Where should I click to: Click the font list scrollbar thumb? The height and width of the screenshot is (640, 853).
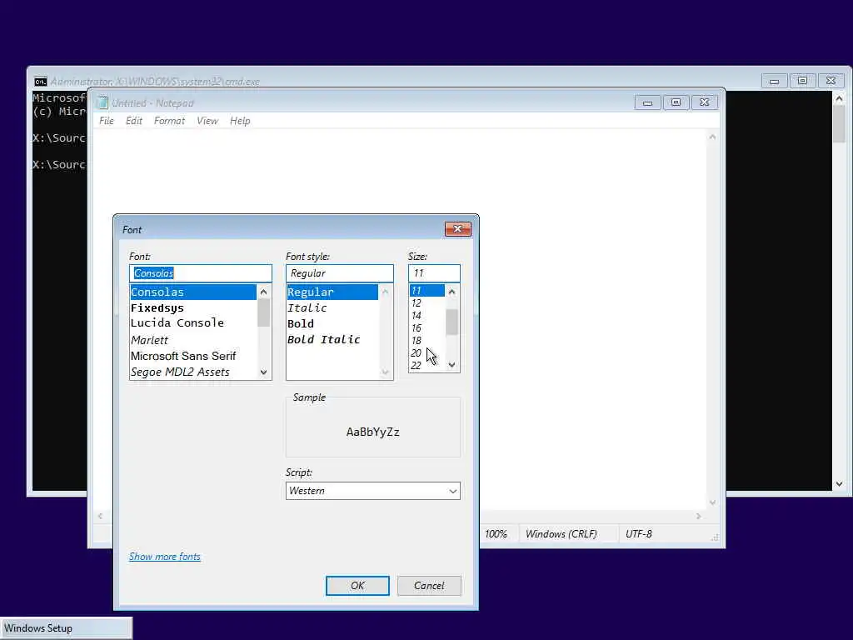pyautogui.click(x=264, y=313)
